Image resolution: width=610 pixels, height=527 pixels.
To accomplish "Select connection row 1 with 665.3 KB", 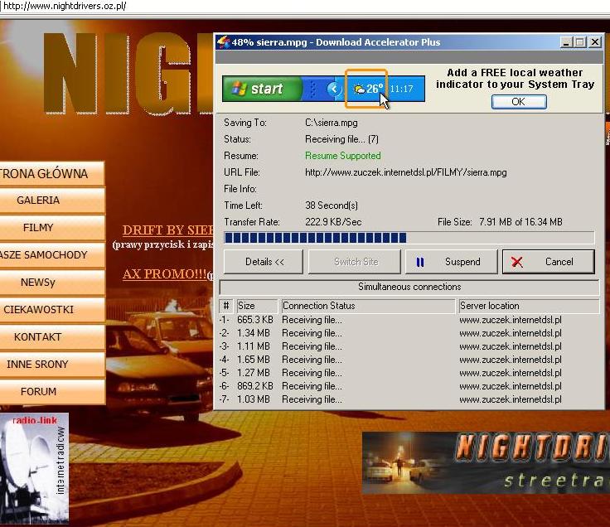I will [409, 320].
